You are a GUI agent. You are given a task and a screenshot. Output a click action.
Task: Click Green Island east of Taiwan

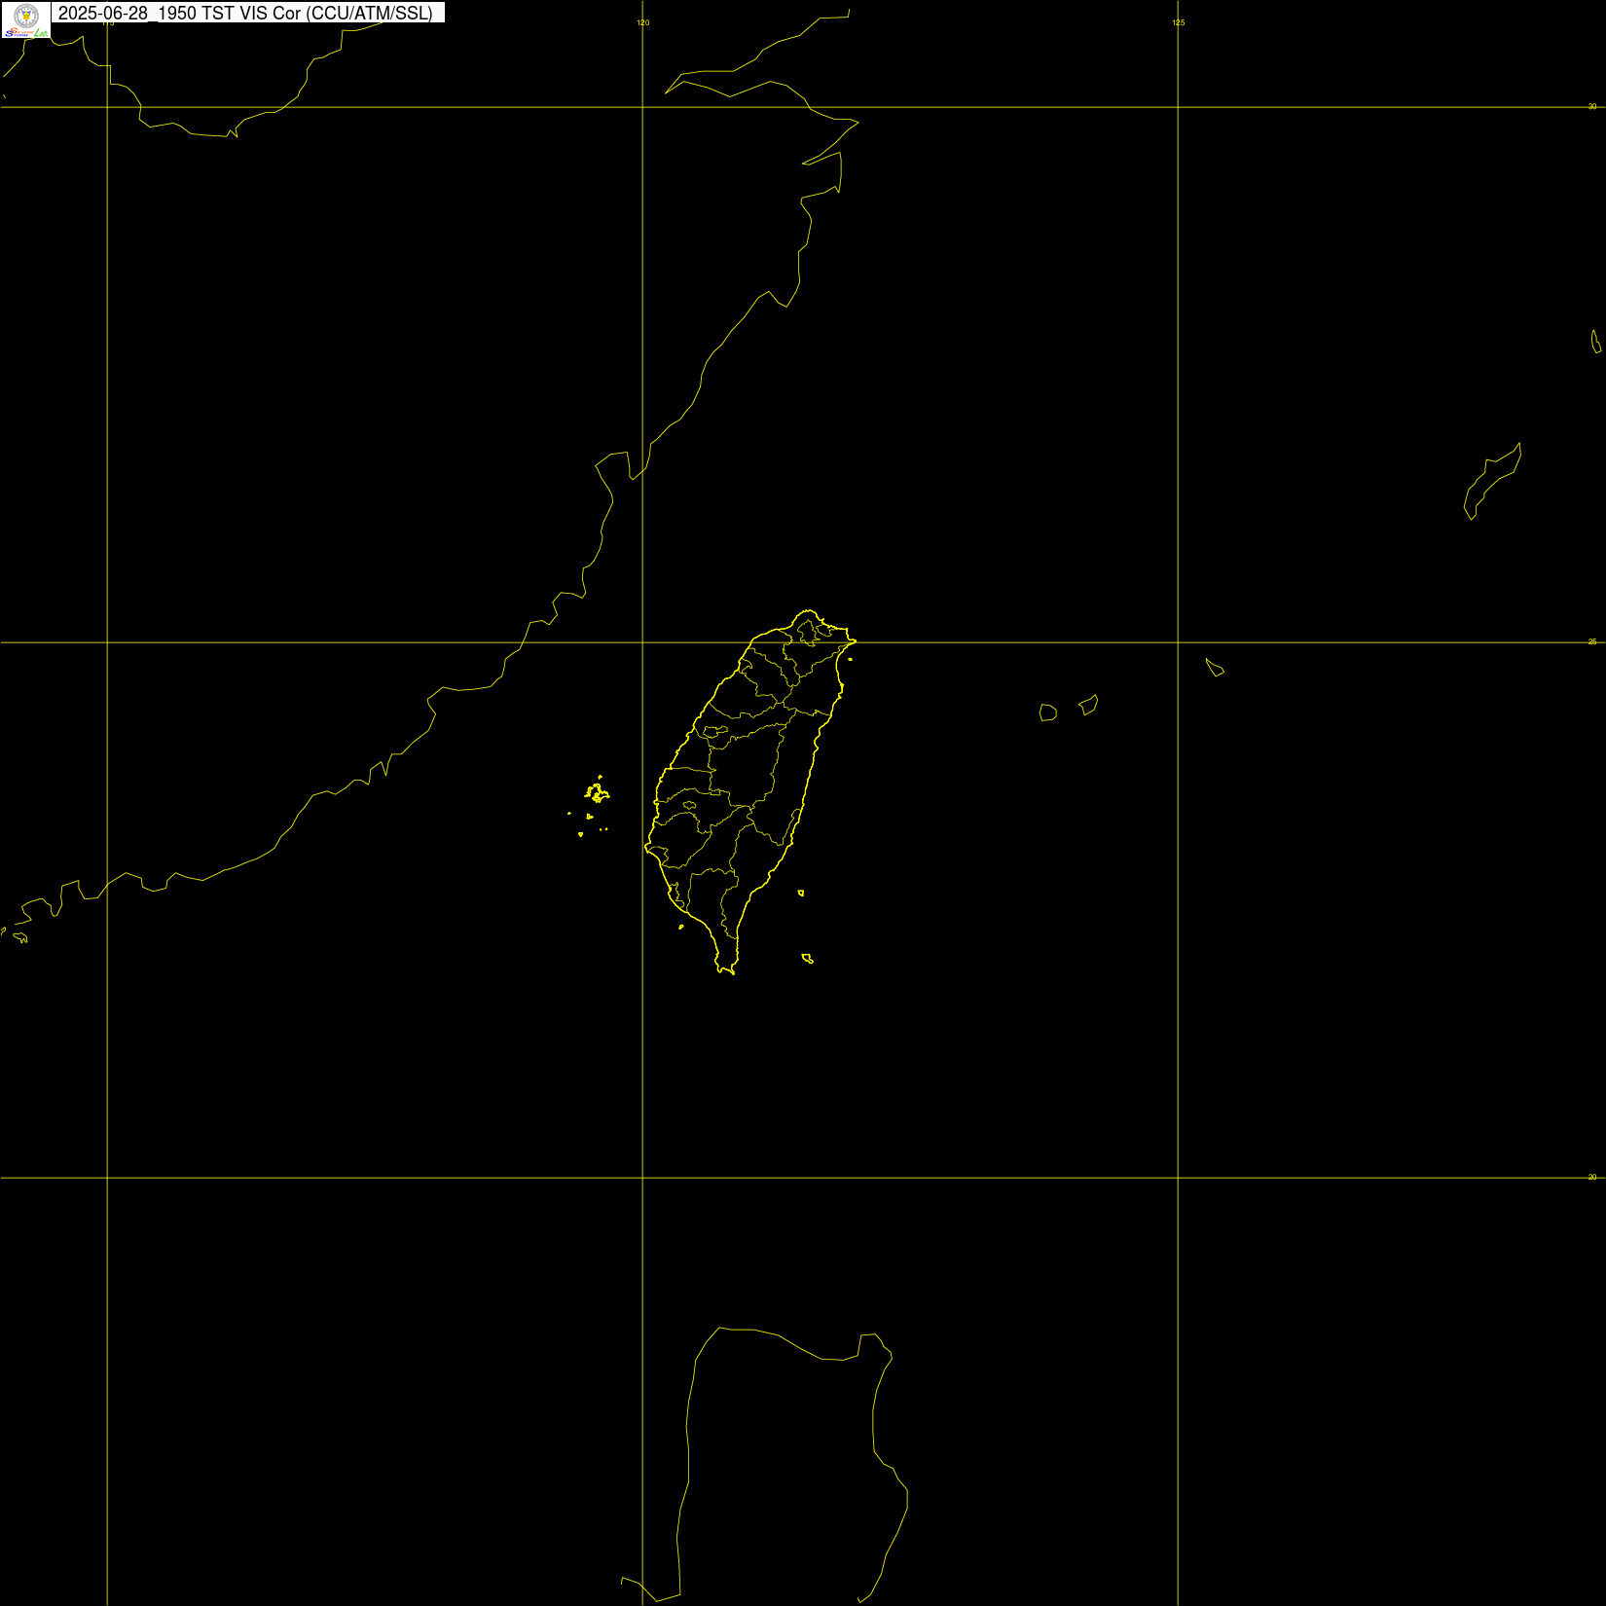pos(801,893)
